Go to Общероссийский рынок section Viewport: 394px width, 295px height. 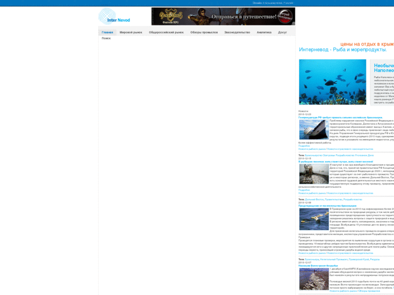click(x=166, y=32)
